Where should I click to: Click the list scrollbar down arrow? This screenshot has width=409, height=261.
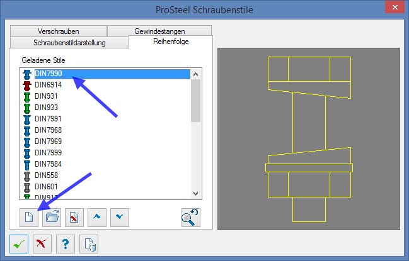(x=195, y=193)
